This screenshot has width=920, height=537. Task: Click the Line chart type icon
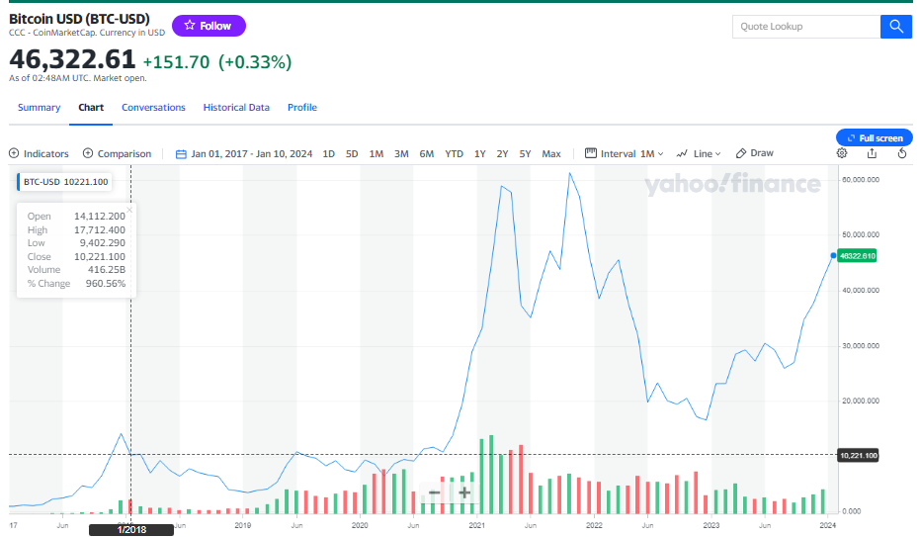pyautogui.click(x=682, y=153)
